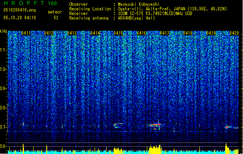Click the Receiving Location label
The height and width of the screenshot is (154, 243).
(x=90, y=9)
